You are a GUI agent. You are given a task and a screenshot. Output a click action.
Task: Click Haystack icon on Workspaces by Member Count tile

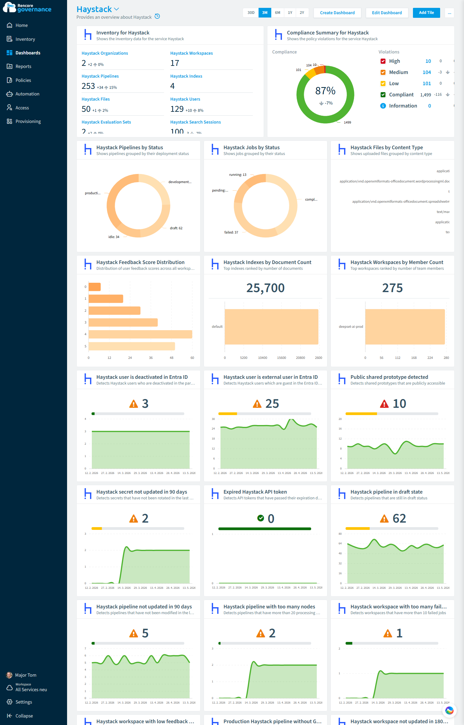(342, 265)
